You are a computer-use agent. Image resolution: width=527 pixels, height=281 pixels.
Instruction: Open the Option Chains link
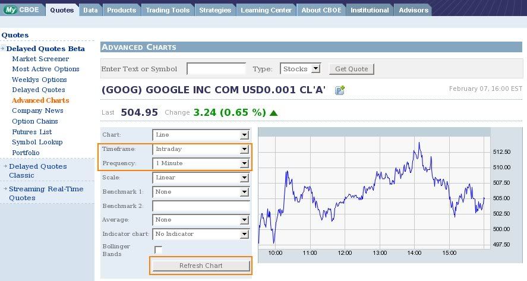(x=35, y=121)
